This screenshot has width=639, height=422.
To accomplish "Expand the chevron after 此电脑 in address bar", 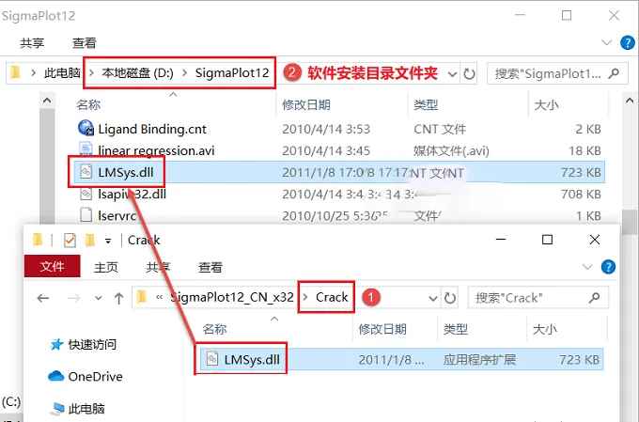I will [x=91, y=73].
